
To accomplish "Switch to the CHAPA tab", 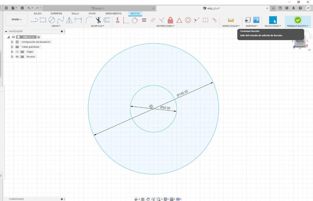I will coord(92,14).
